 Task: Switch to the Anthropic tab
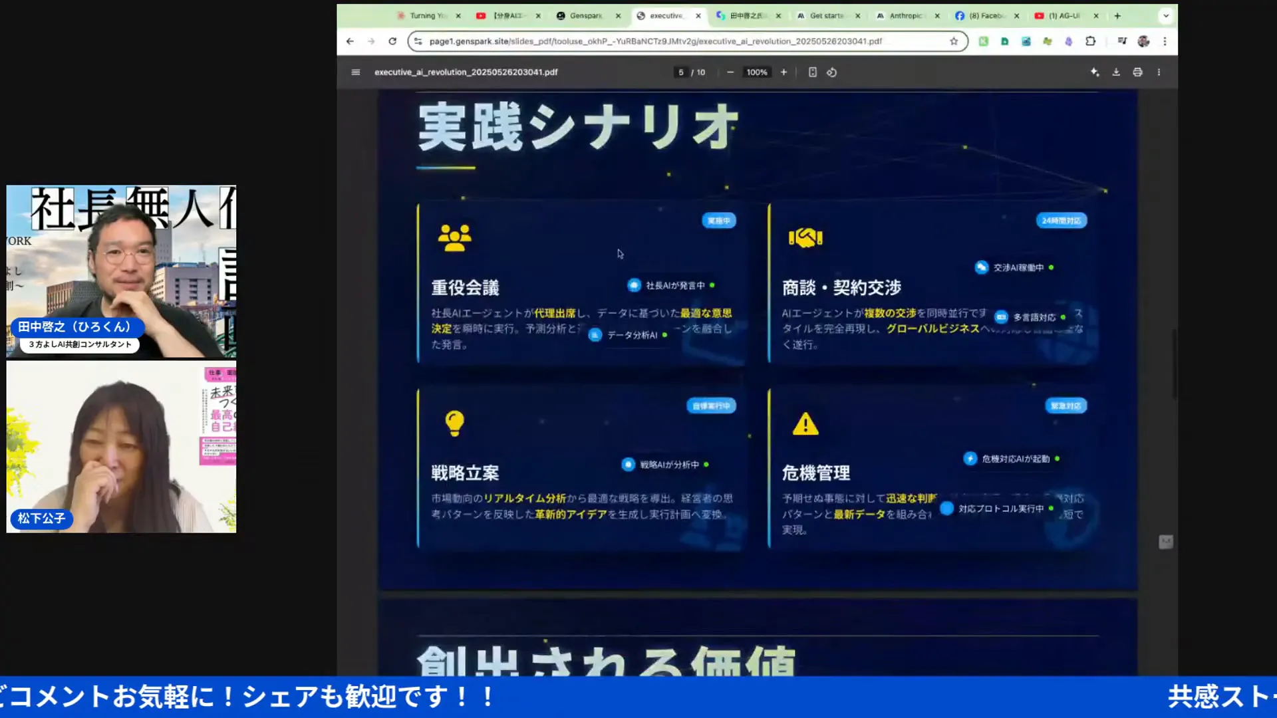tap(905, 16)
